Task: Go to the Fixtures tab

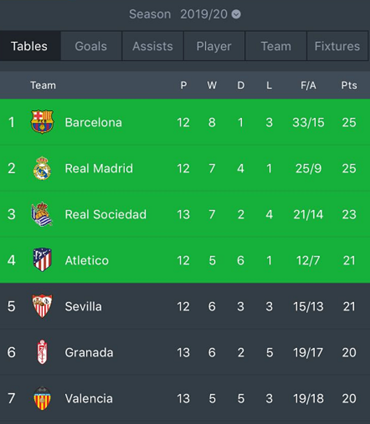Action: [x=337, y=46]
